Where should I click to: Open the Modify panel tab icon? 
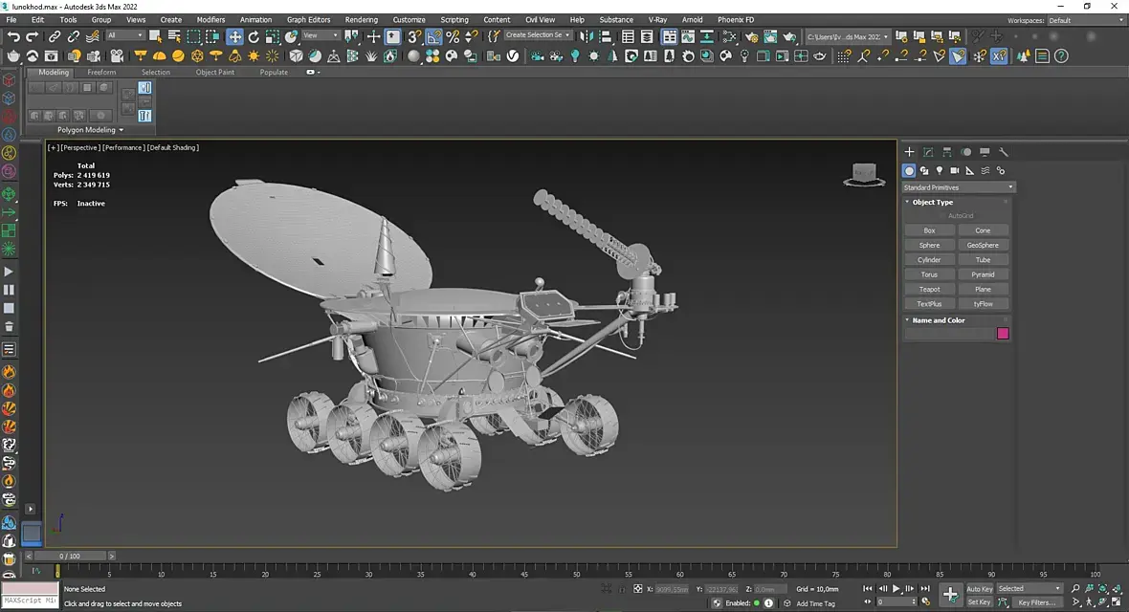point(928,152)
